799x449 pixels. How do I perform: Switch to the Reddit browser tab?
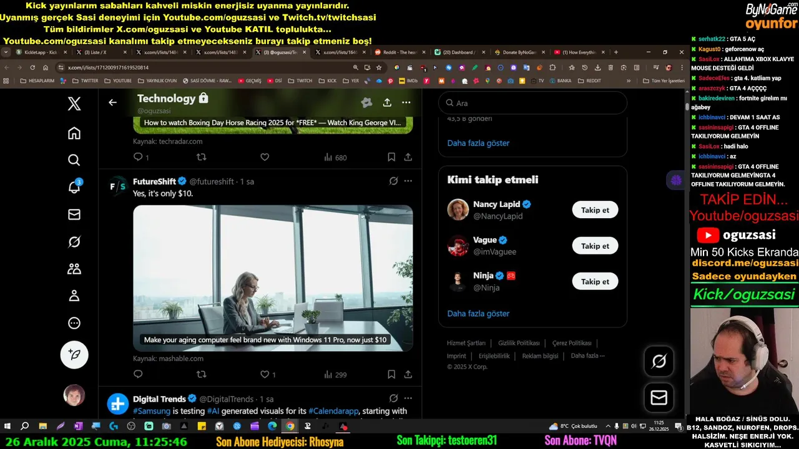click(x=399, y=52)
